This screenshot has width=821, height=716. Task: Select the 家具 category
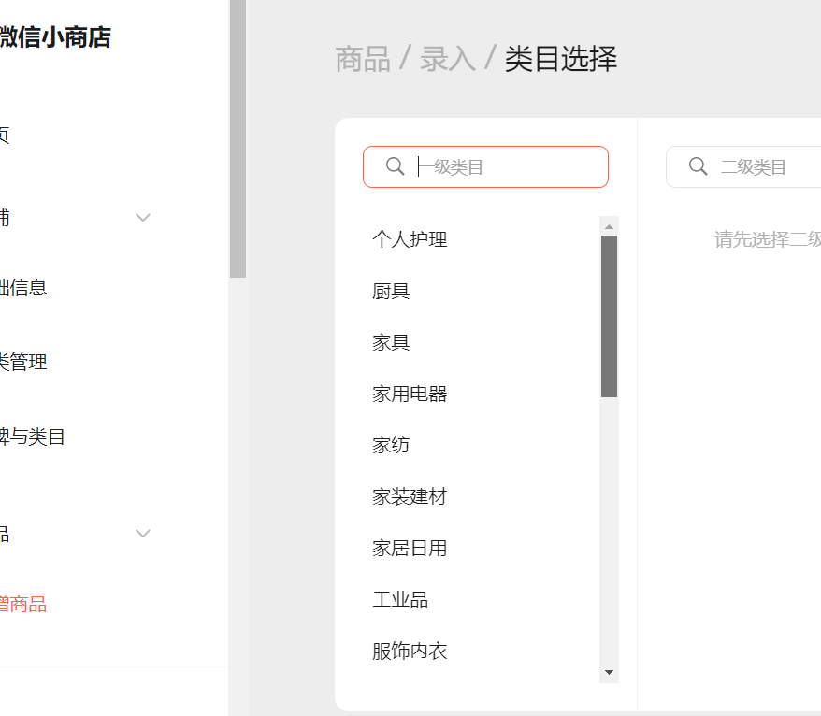[x=391, y=342]
